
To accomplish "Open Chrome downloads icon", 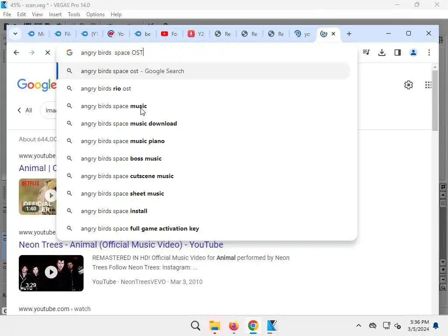I will (x=381, y=52).
